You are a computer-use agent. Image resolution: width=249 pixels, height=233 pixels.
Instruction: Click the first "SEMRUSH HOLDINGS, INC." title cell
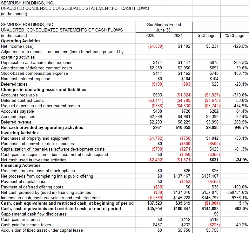pos(27,3)
